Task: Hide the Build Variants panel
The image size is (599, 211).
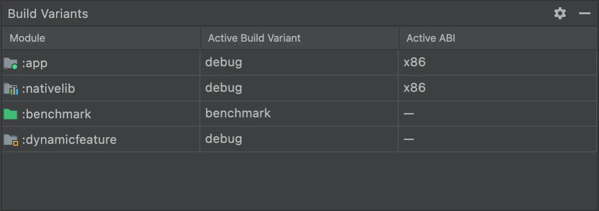Action: [x=585, y=13]
